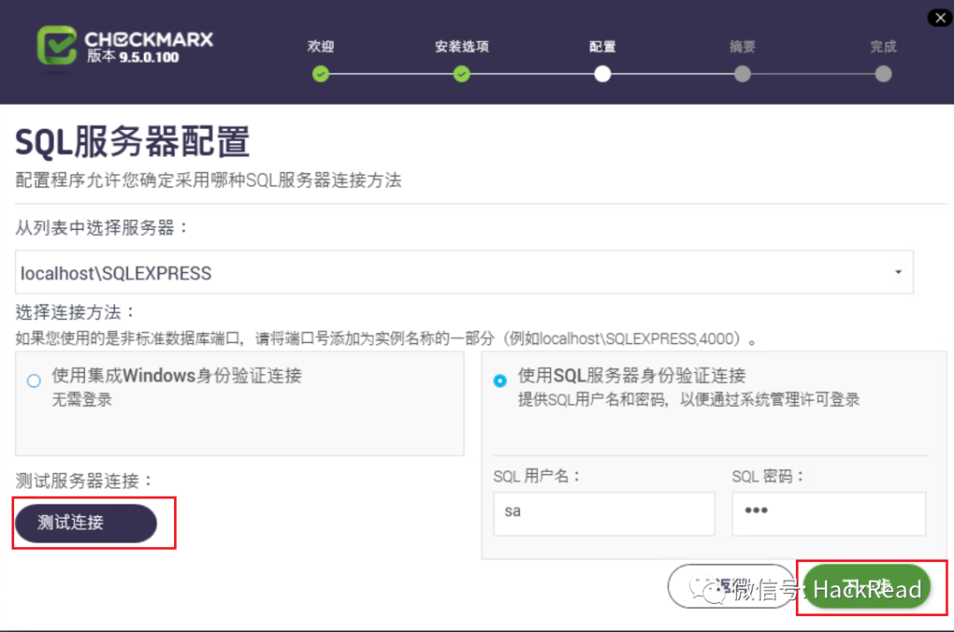
Task: Choose SQL server authentication radio button
Action: tap(500, 381)
